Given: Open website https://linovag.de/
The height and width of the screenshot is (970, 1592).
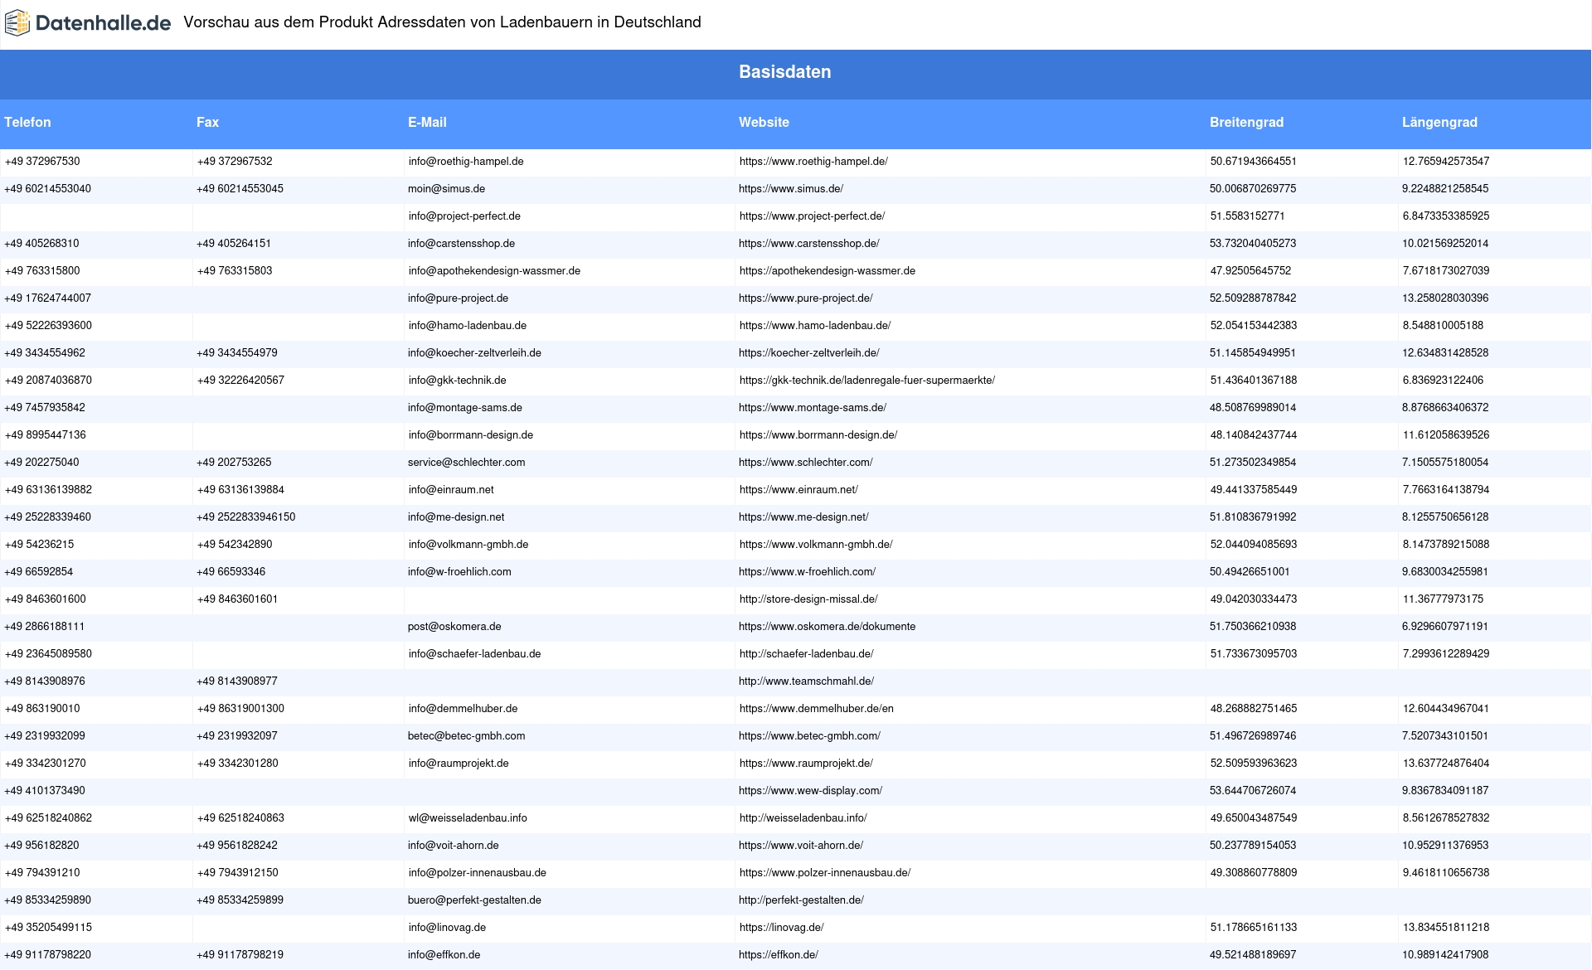Looking at the screenshot, I should coord(781,928).
